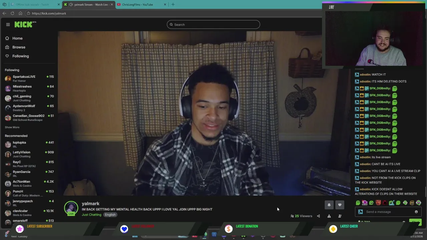
Task: Select the yalmark Stream tab
Action: 89,4
